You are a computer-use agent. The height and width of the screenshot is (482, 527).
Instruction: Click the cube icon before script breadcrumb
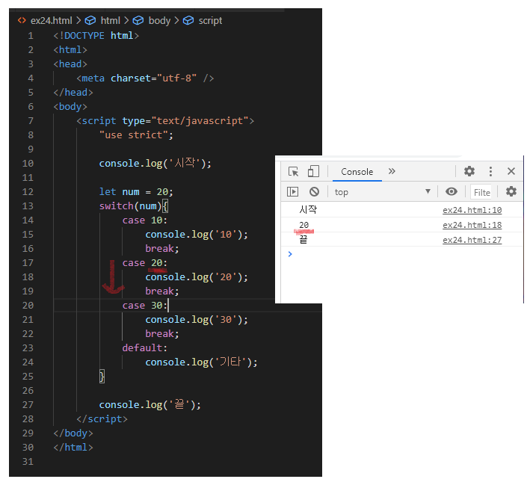point(188,21)
